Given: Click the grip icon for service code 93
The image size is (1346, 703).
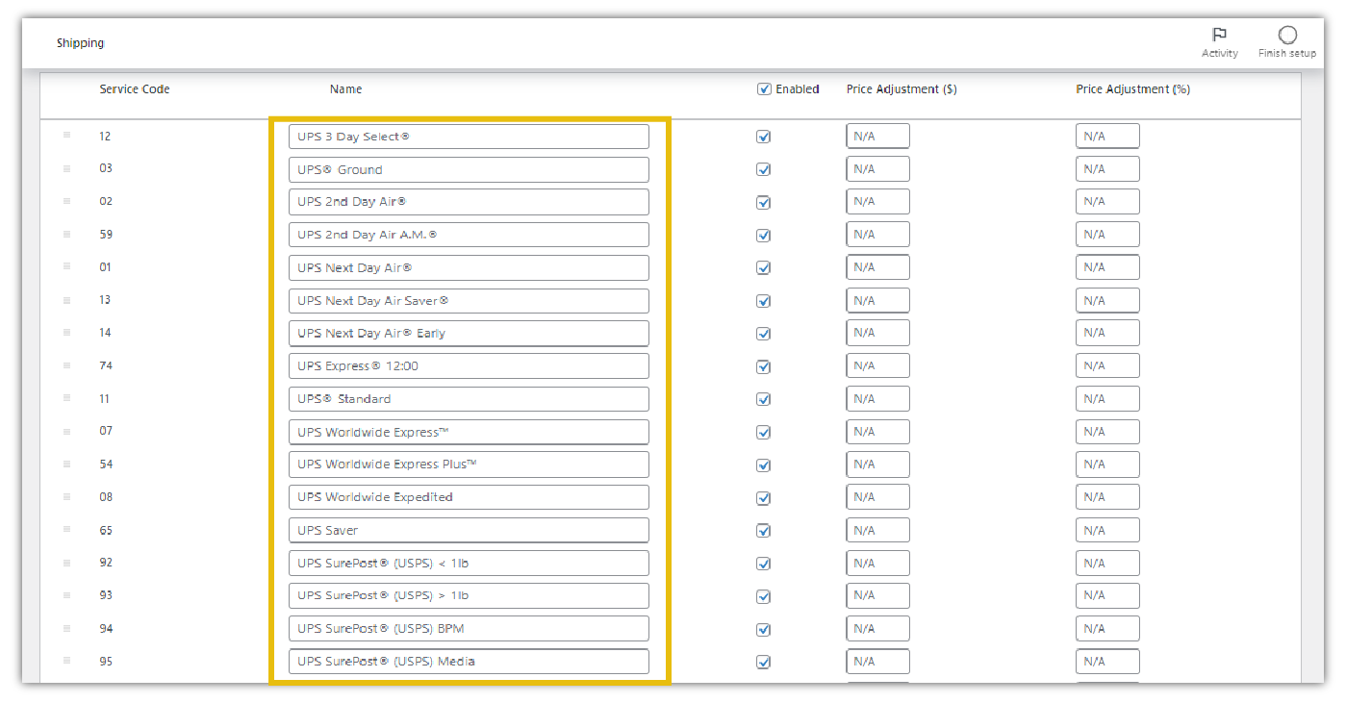Looking at the screenshot, I should tap(66, 595).
